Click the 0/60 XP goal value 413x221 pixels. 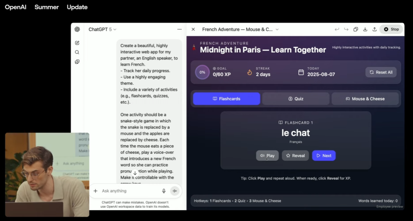[222, 74]
